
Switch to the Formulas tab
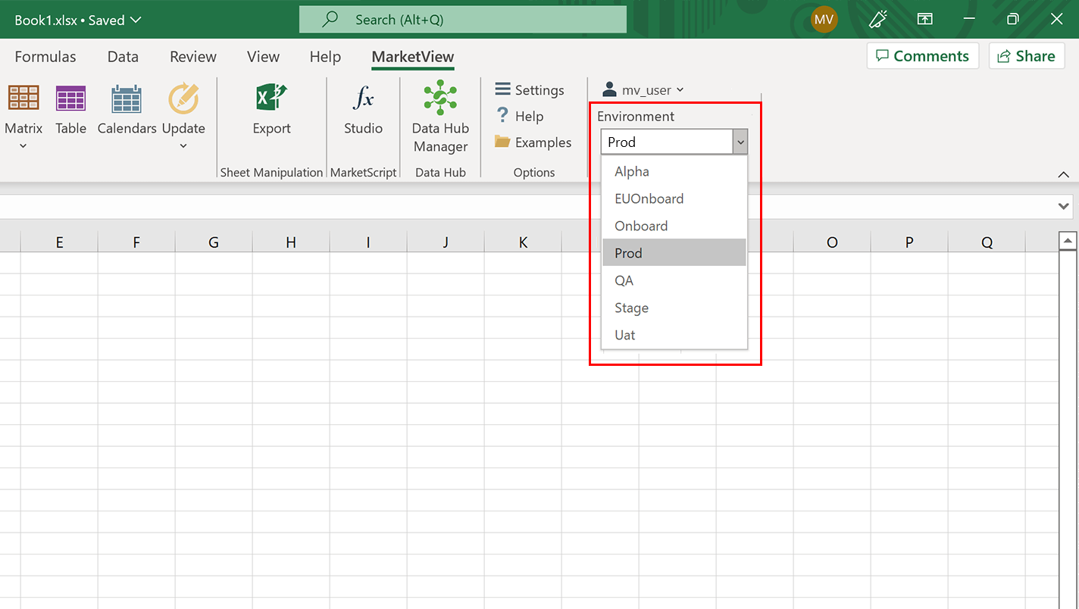(45, 57)
